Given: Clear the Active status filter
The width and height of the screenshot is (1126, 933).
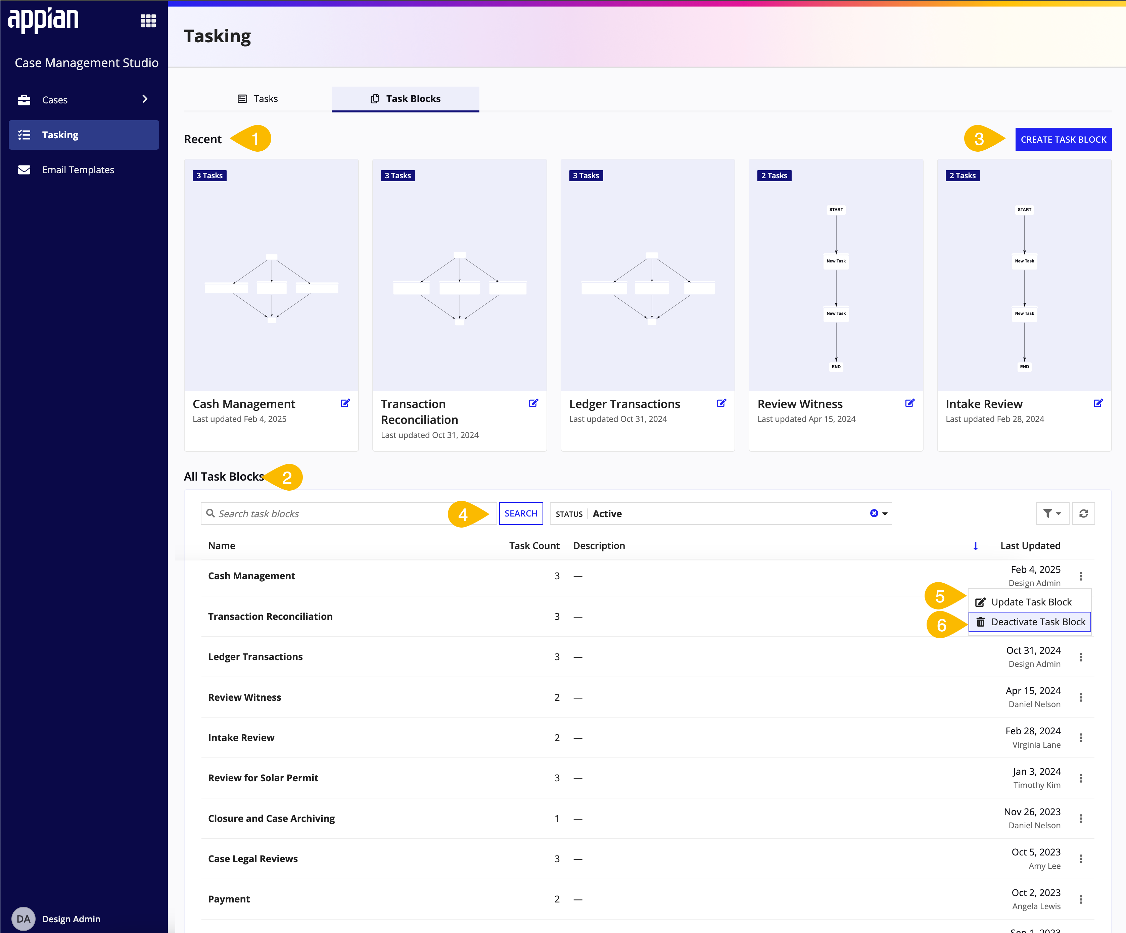Looking at the screenshot, I should (874, 513).
